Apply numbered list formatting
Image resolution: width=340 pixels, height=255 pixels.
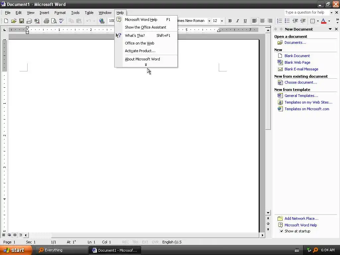point(280,21)
